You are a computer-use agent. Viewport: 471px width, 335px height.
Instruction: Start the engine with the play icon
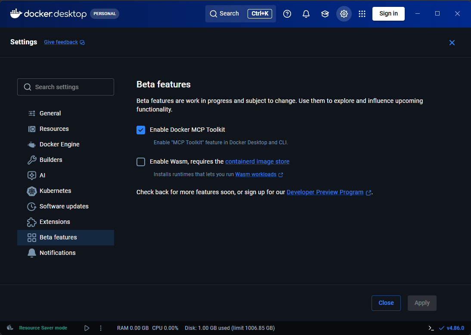87,328
